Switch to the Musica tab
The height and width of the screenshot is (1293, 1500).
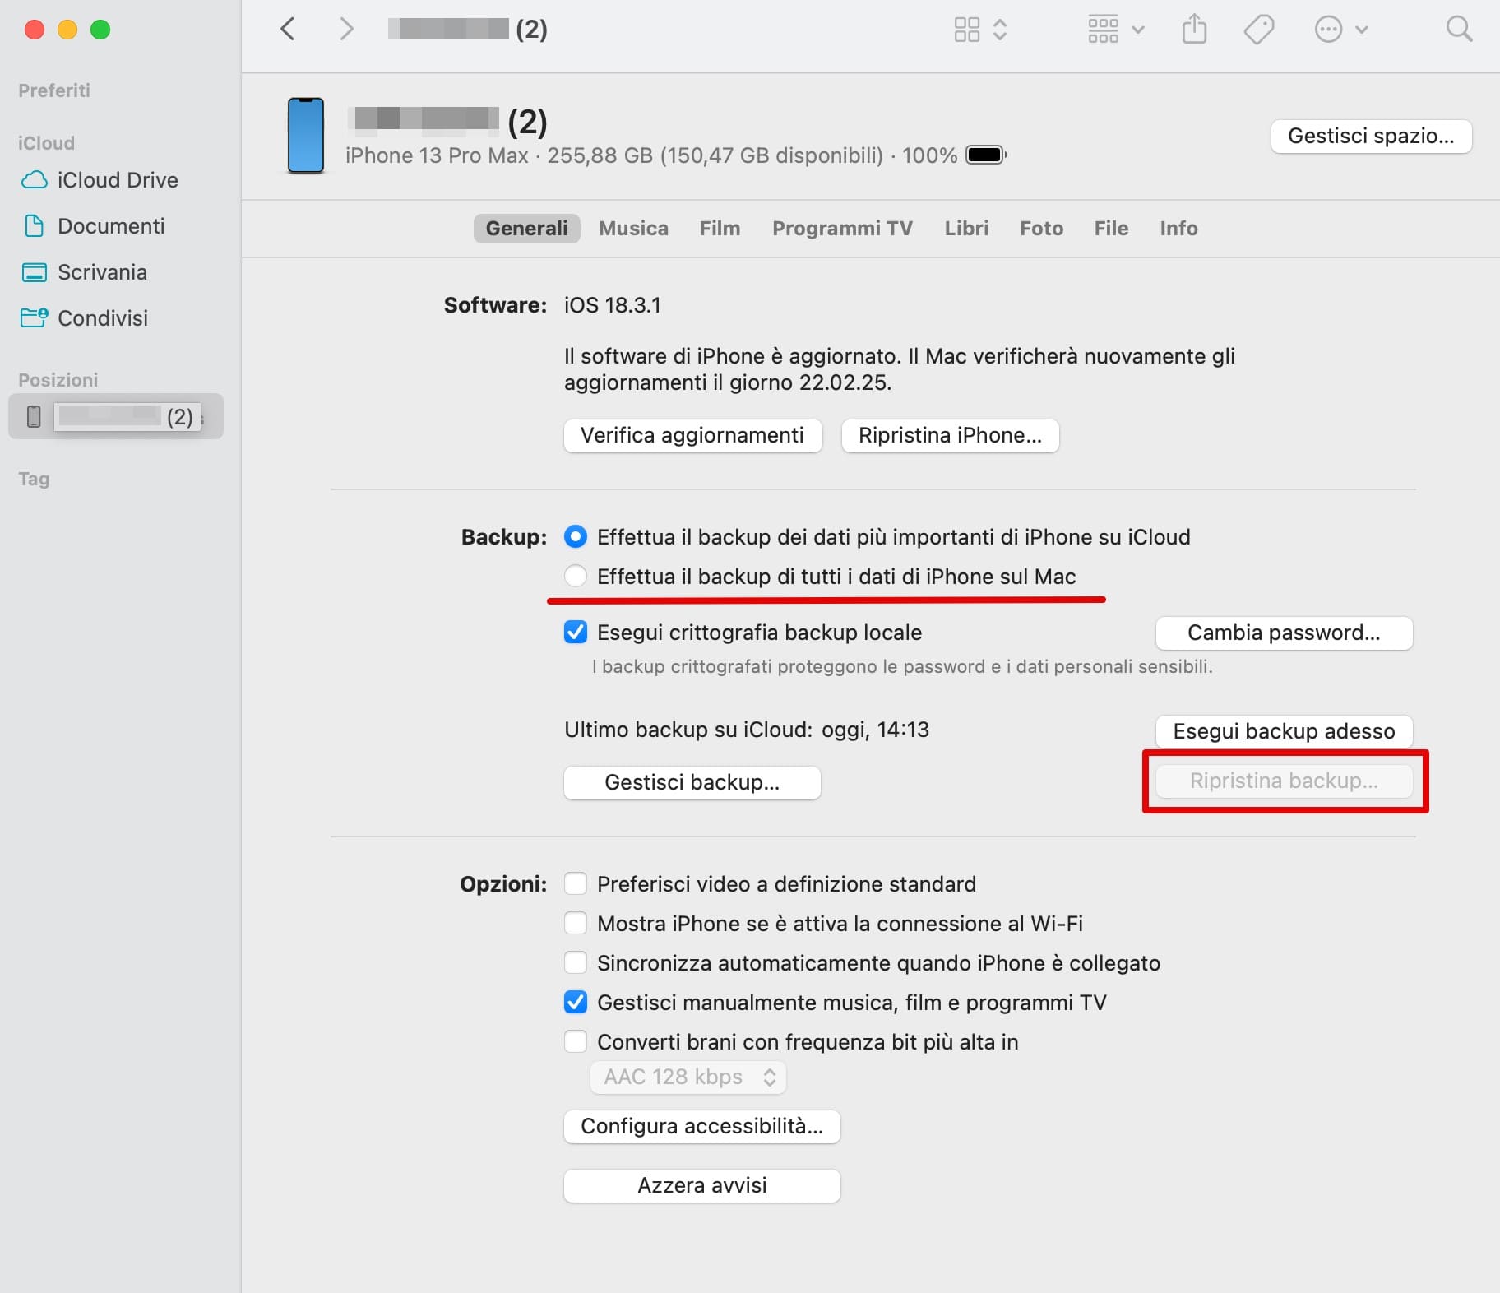633,228
